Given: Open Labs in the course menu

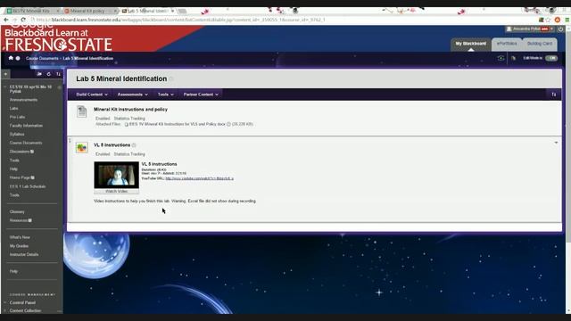Looking at the screenshot, I should click(14, 109).
